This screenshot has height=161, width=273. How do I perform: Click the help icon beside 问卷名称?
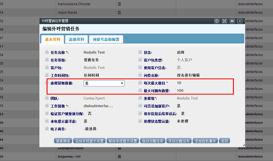(x=140, y=75)
